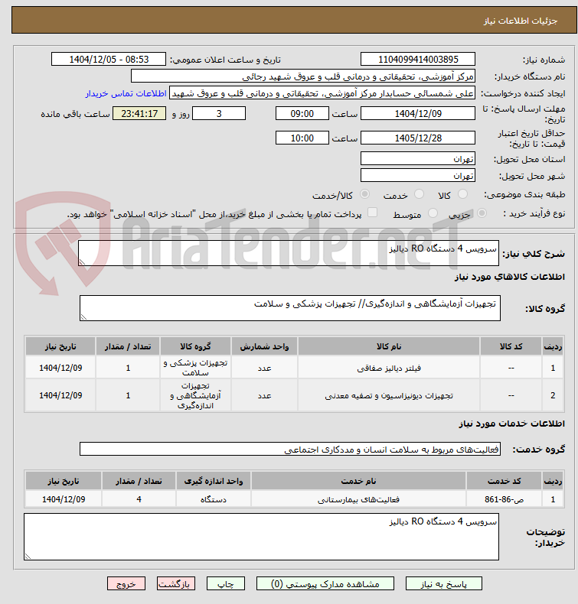The width and height of the screenshot is (578, 604).
Task: Toggle اسناد خزانه اسلامی payment checkbox
Action: click(372, 213)
